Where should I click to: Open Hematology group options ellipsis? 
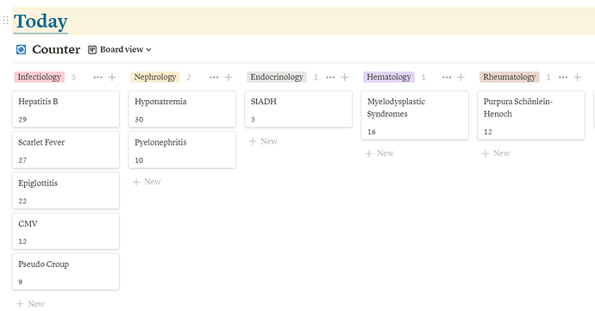pos(447,78)
